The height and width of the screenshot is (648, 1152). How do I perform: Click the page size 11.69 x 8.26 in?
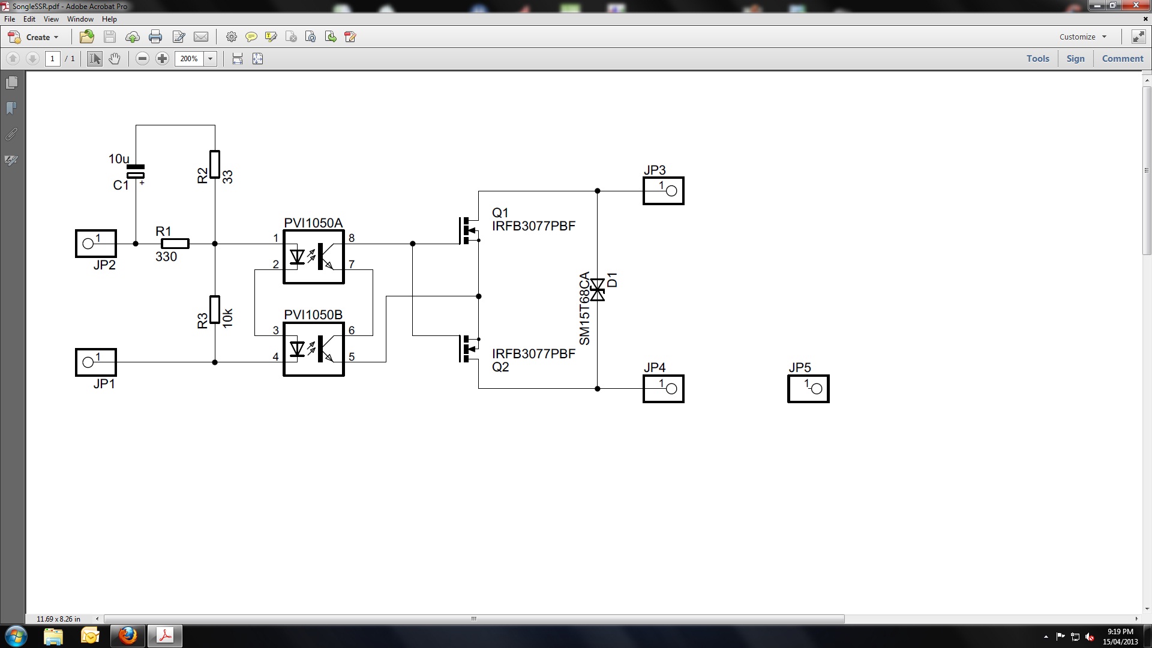[58, 619]
